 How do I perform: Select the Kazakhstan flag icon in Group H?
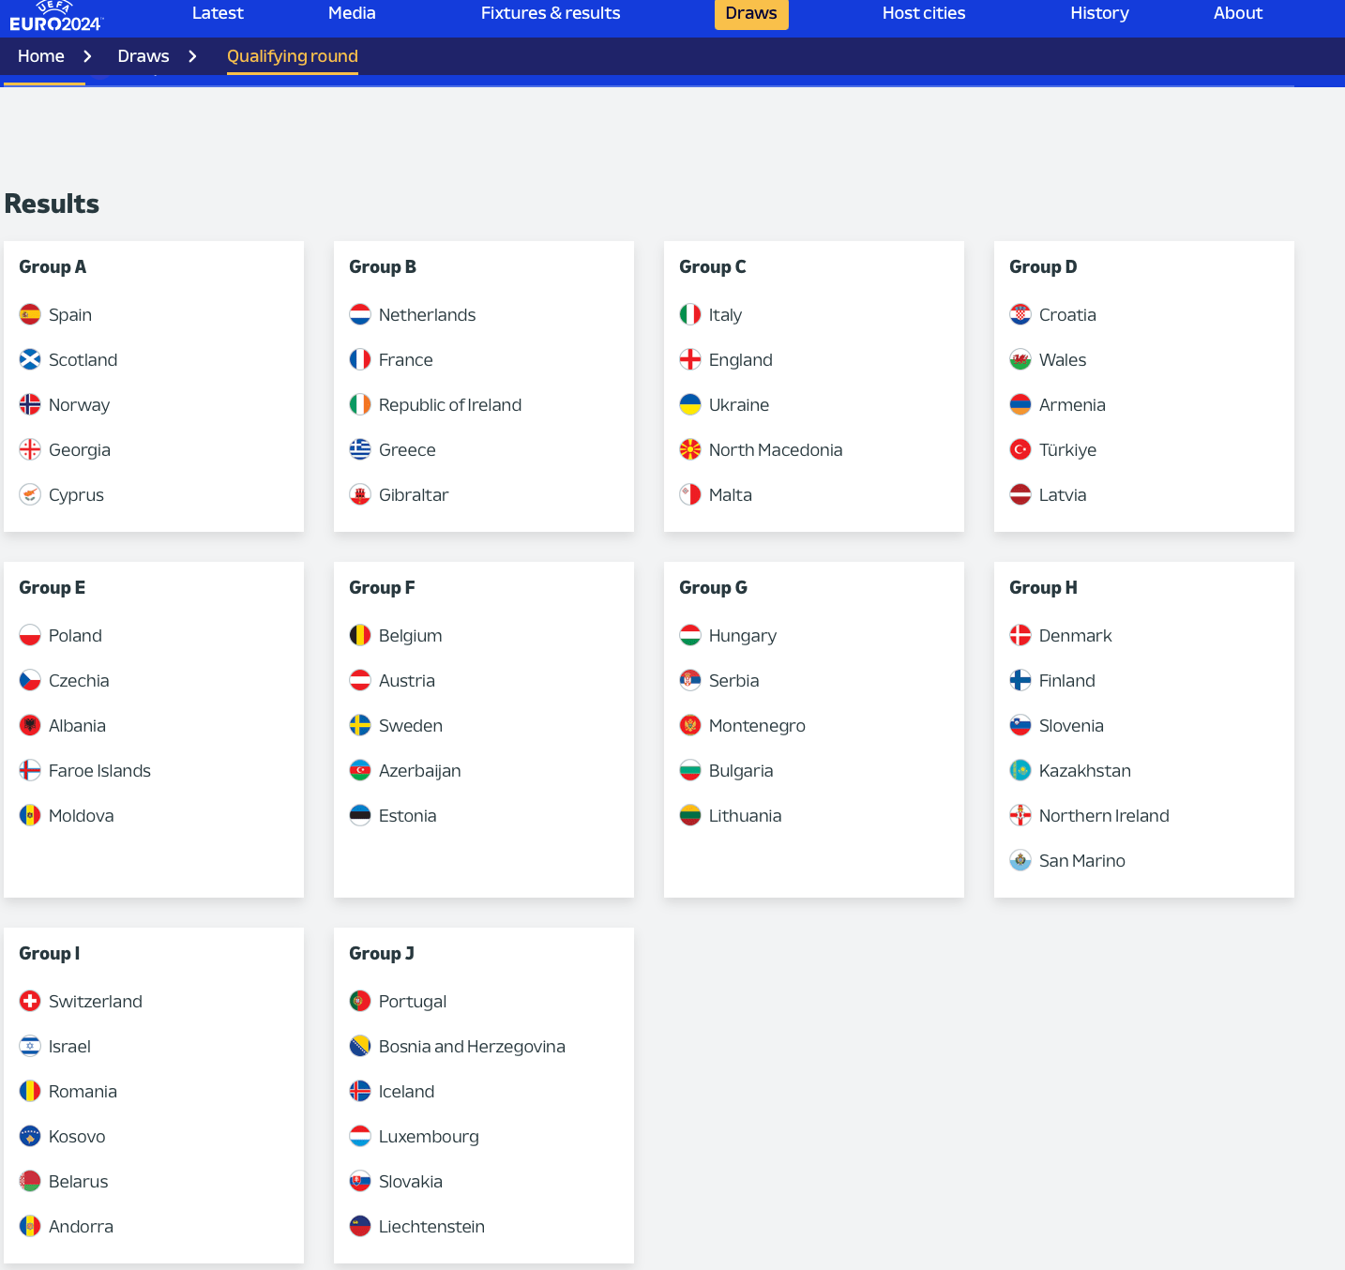tap(1020, 770)
